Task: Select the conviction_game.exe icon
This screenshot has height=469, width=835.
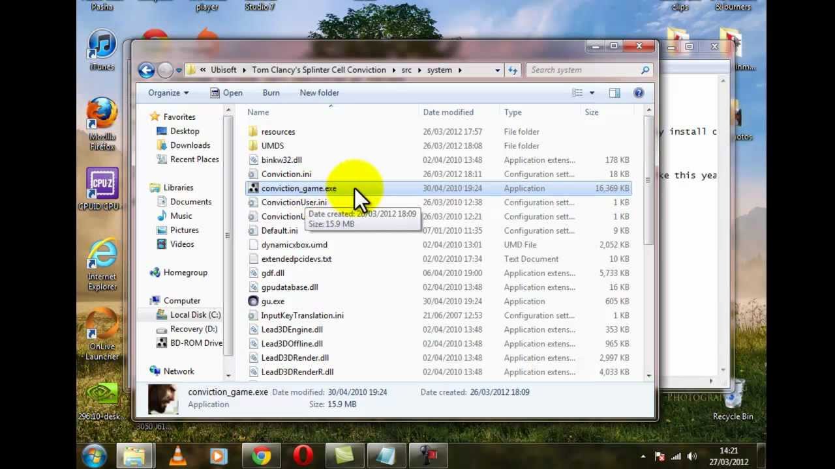Action: pos(254,188)
